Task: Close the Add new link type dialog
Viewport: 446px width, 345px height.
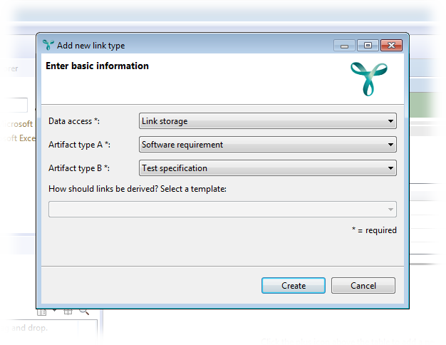Action: click(x=390, y=46)
